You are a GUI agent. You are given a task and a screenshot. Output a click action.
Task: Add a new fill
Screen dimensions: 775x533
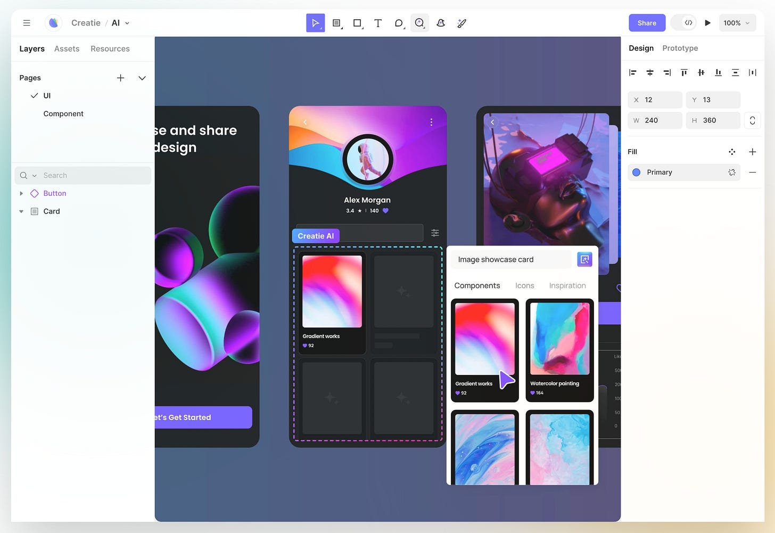(x=752, y=152)
